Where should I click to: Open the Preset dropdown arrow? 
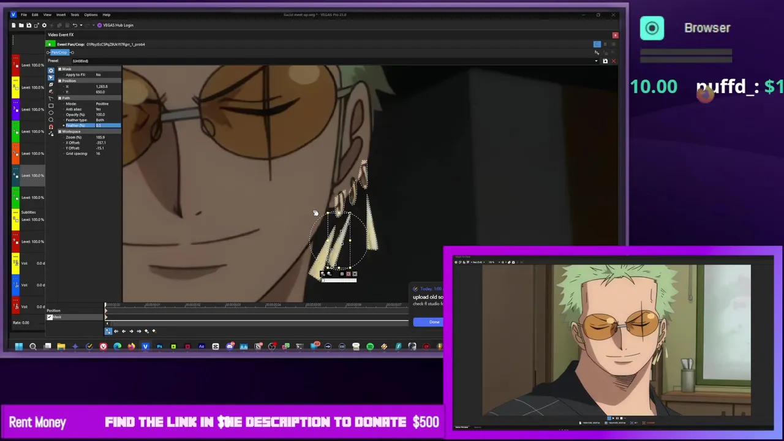coord(596,61)
